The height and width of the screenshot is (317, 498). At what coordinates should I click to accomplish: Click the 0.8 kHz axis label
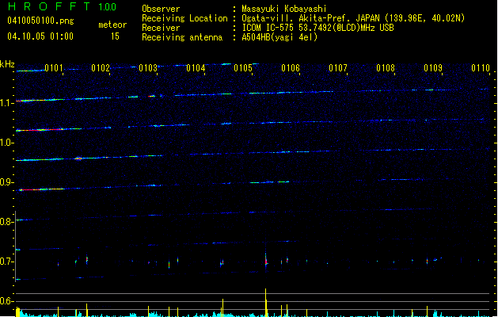(x=6, y=222)
